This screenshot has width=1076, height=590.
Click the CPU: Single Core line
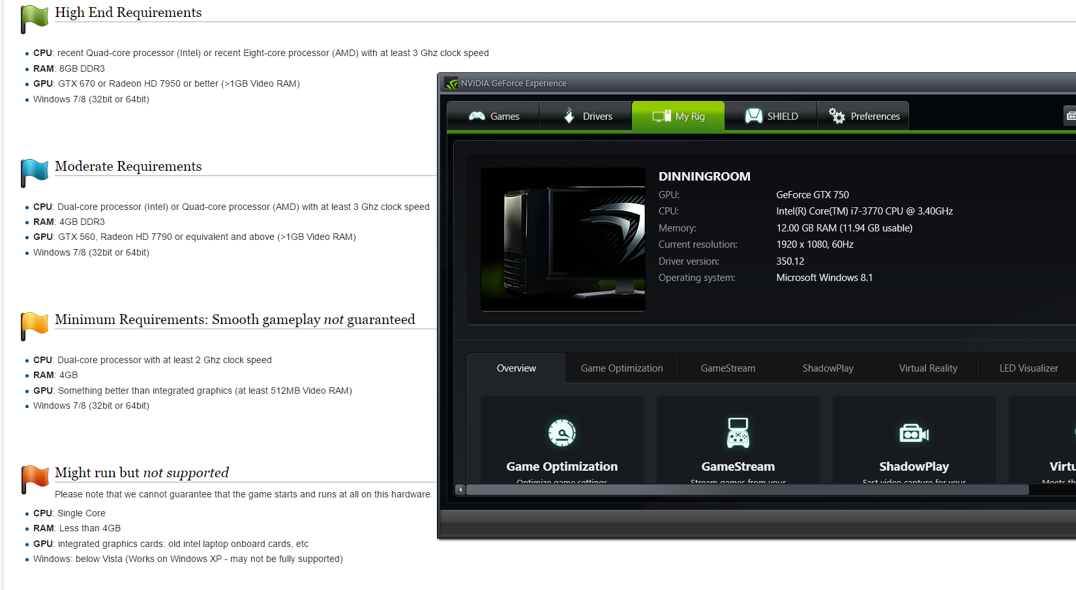(70, 513)
